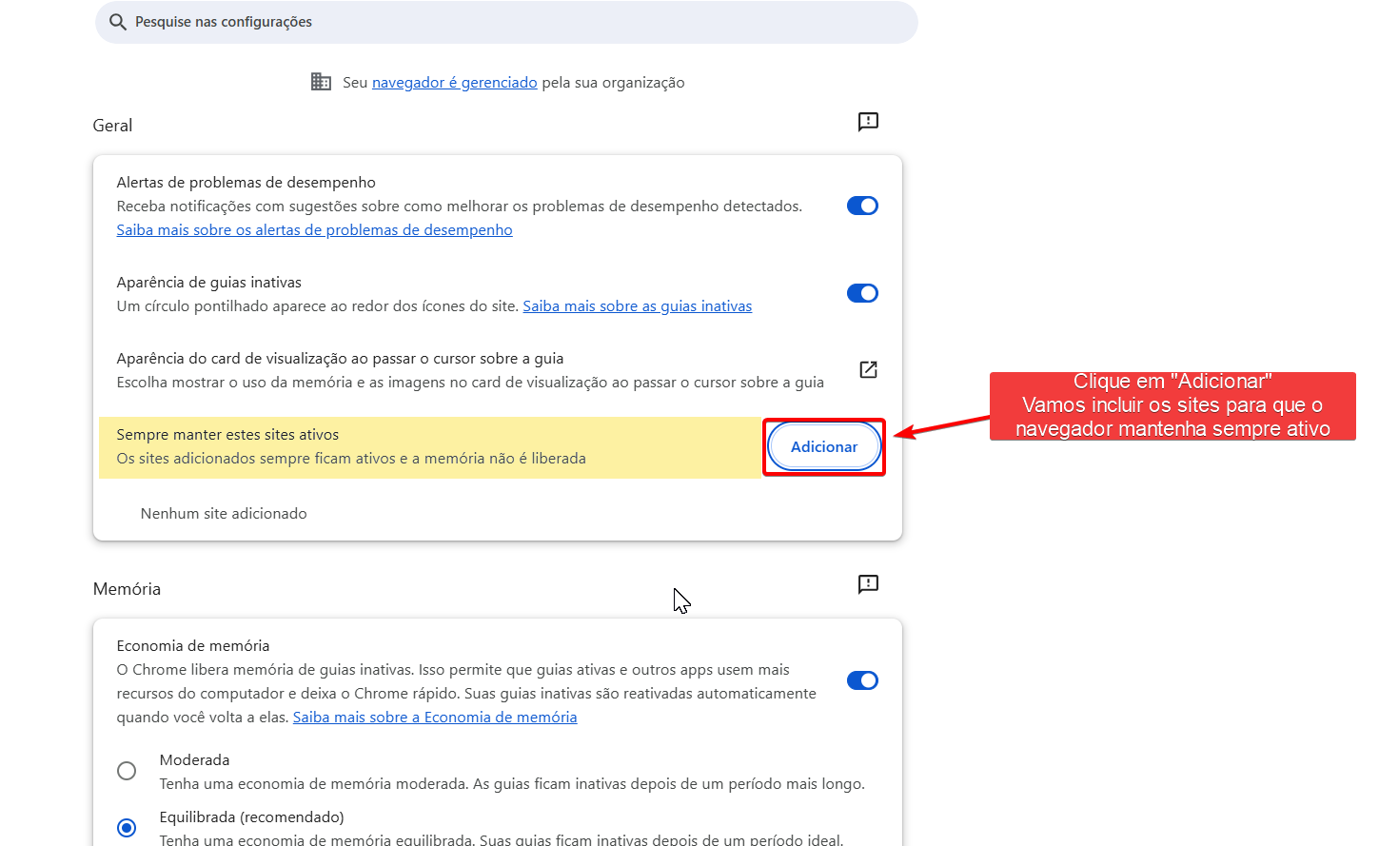This screenshot has width=1379, height=846.
Task: Send feedback for the Memória section
Action: [868, 584]
